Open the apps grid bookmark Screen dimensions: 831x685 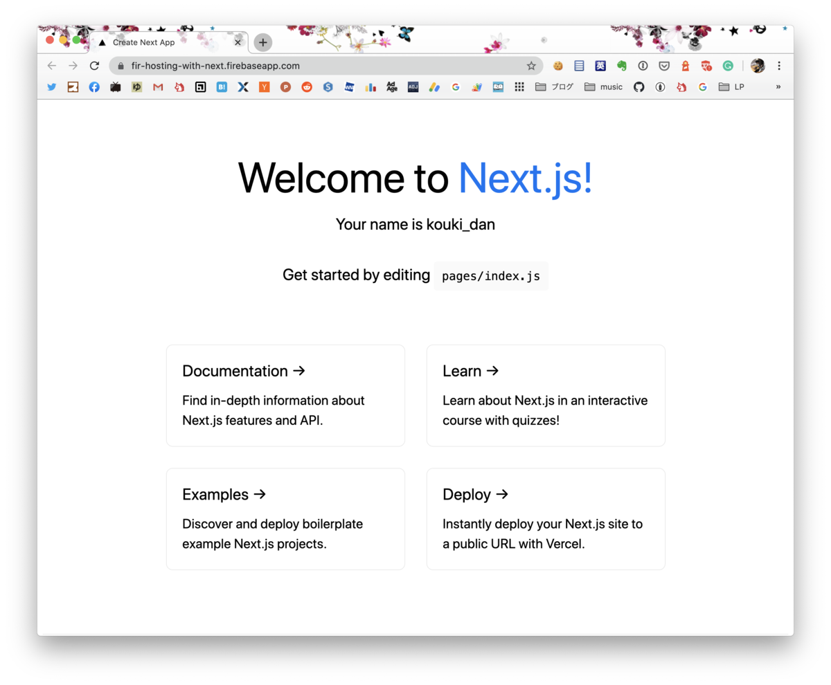[519, 87]
